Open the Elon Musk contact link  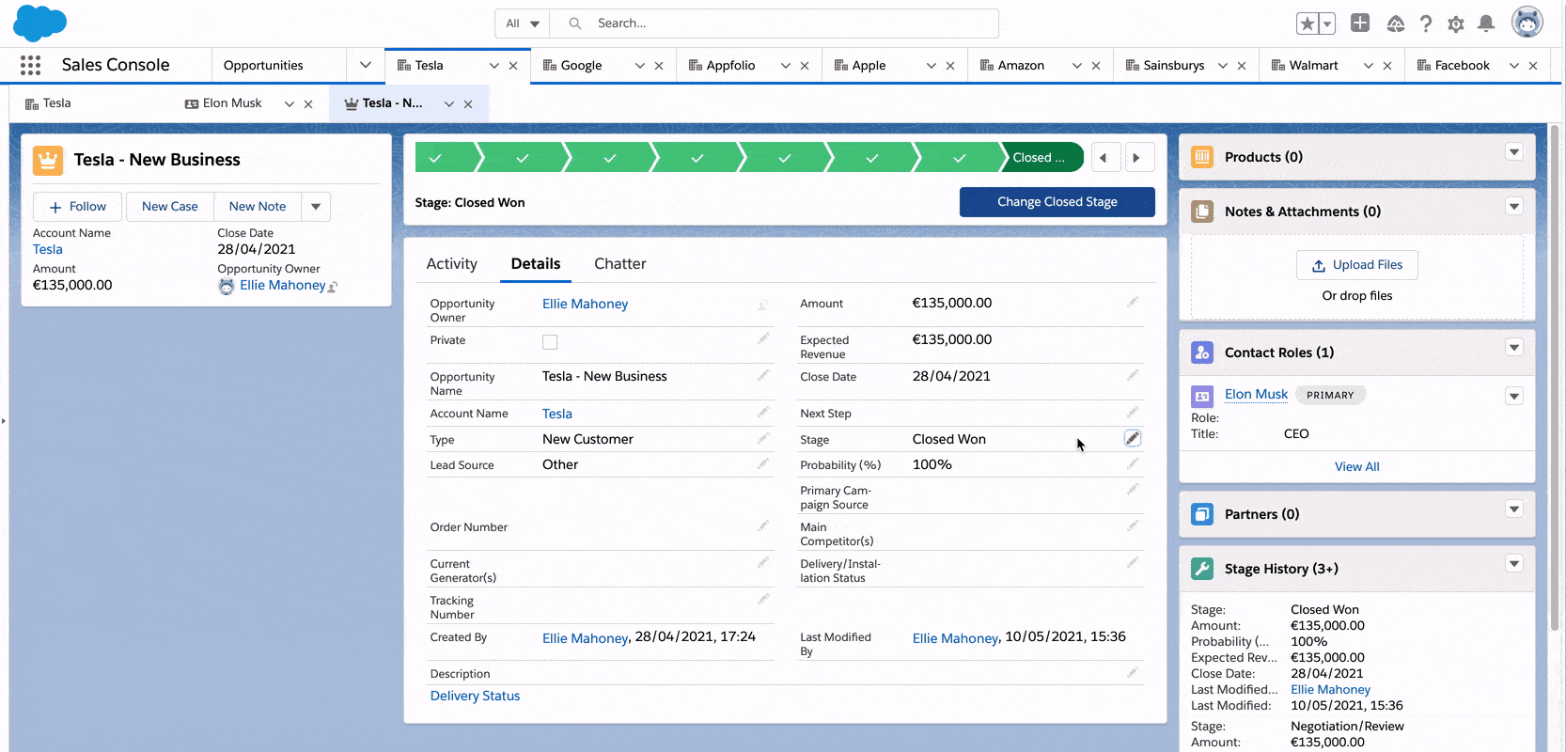coord(1256,395)
